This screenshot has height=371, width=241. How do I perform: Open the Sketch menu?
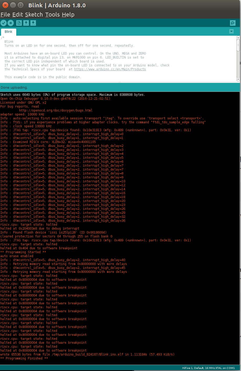coord(34,15)
